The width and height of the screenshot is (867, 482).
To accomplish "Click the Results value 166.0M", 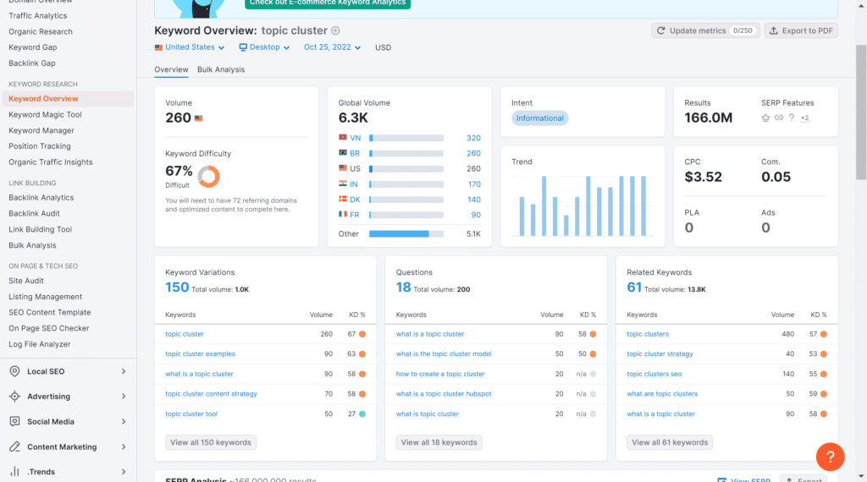I will [709, 118].
